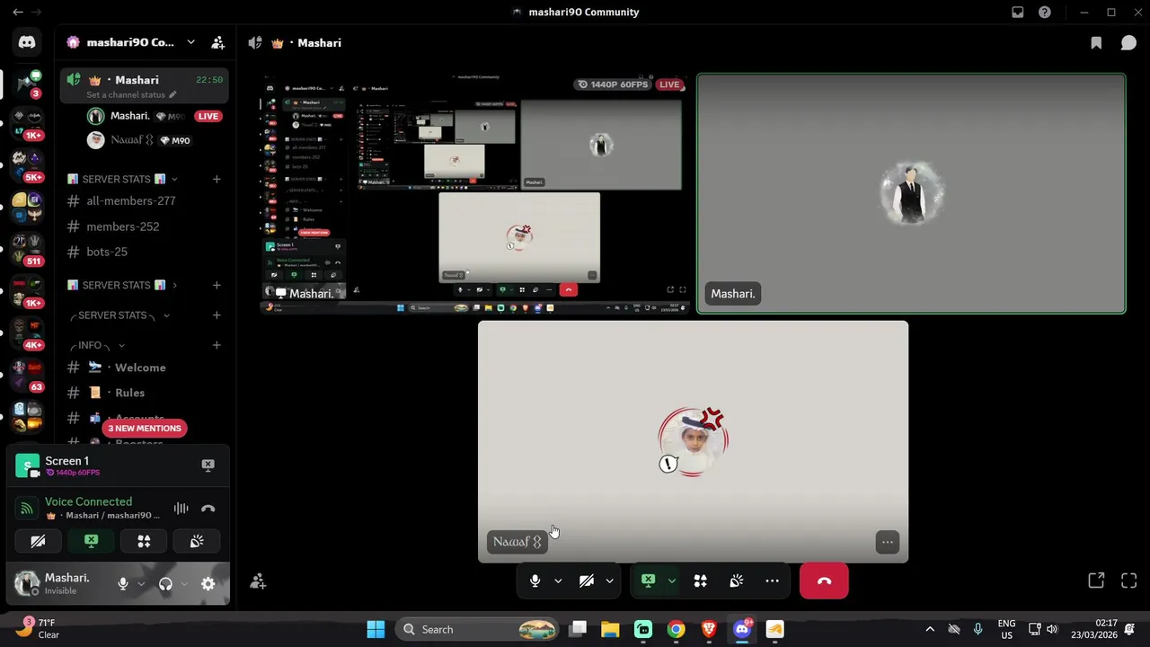Jump to 3 NEW MENTIONS
The height and width of the screenshot is (647, 1150).
(145, 428)
